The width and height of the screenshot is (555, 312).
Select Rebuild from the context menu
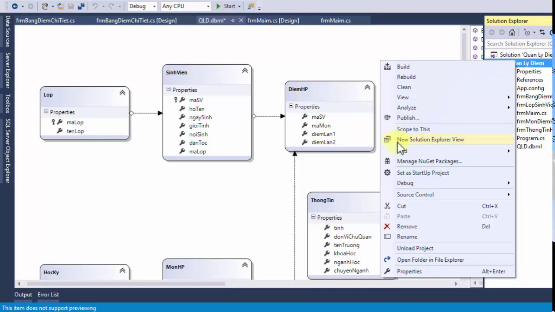coord(406,77)
